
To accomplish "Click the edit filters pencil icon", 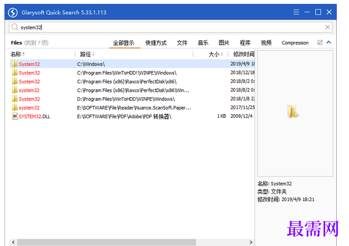I will (320, 43).
